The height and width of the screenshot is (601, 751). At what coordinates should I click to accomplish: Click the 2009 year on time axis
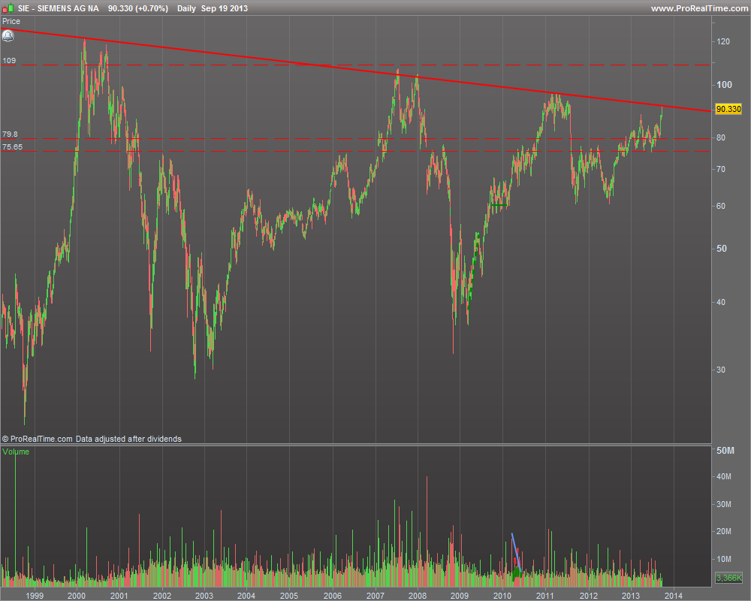coord(460,595)
